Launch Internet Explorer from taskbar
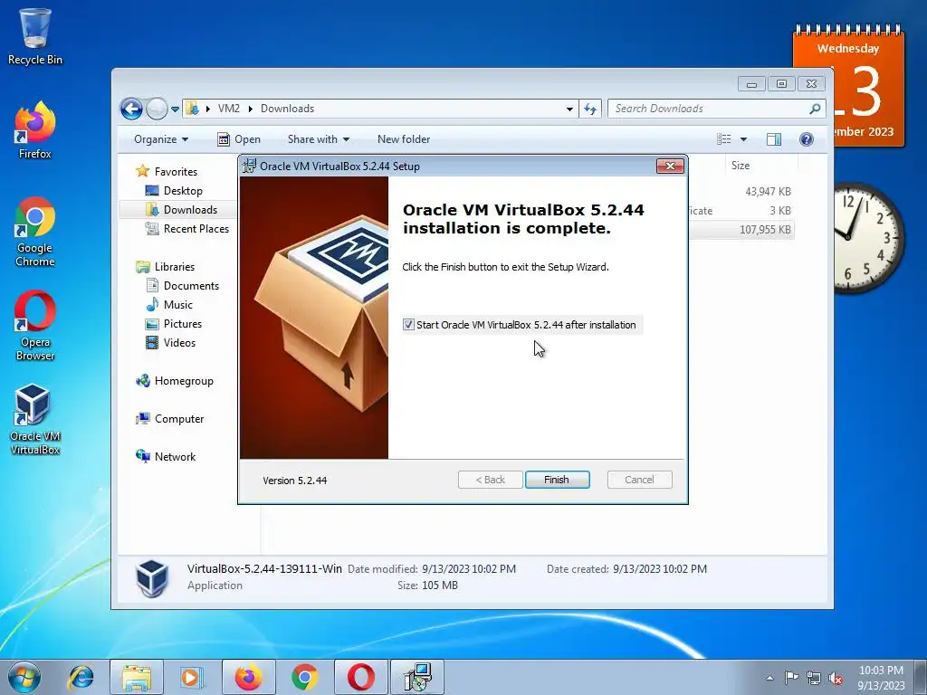927x695 pixels. [x=81, y=677]
